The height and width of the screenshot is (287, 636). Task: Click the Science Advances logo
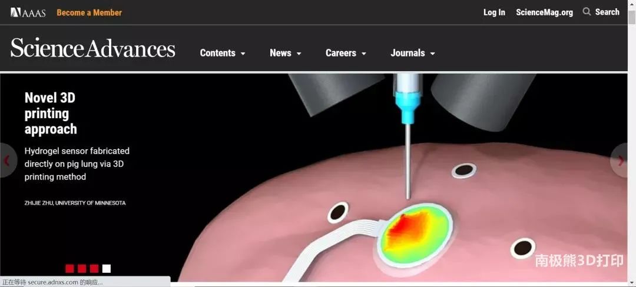pyautogui.click(x=92, y=49)
